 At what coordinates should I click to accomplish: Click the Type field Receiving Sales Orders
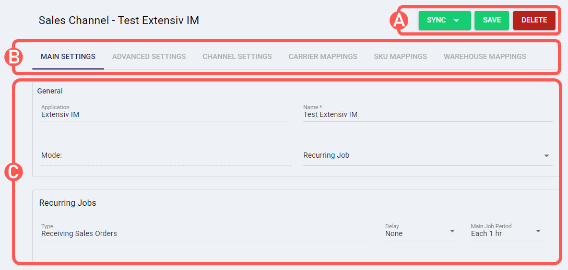(207, 232)
